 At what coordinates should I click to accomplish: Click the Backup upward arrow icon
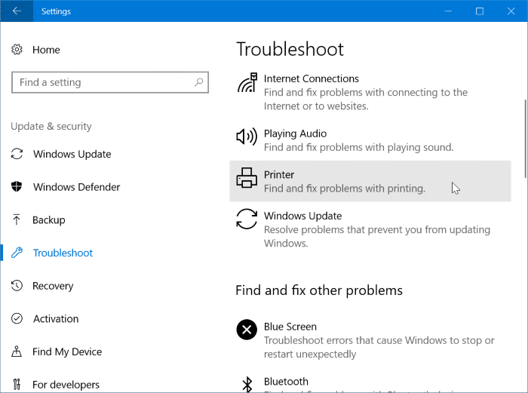point(16,220)
